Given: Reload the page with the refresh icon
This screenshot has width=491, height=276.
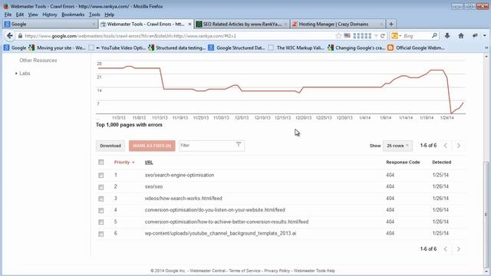Looking at the screenshot, I should coord(382,36).
